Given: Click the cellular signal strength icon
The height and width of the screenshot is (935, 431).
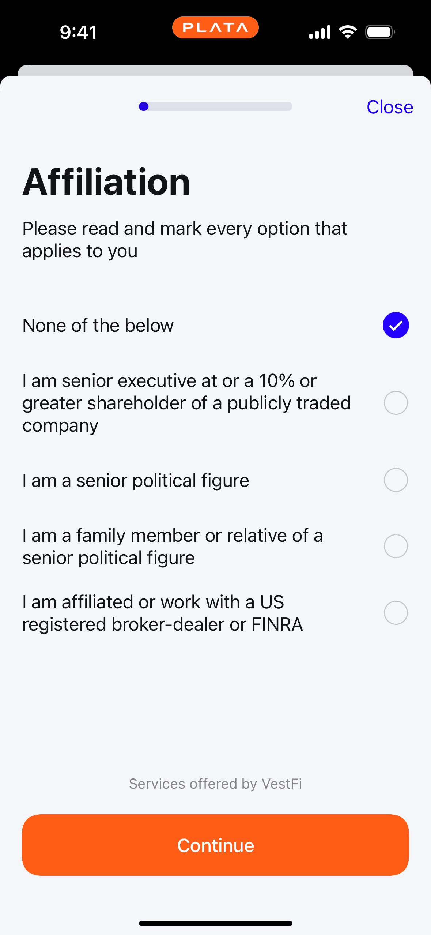Looking at the screenshot, I should coord(320,32).
